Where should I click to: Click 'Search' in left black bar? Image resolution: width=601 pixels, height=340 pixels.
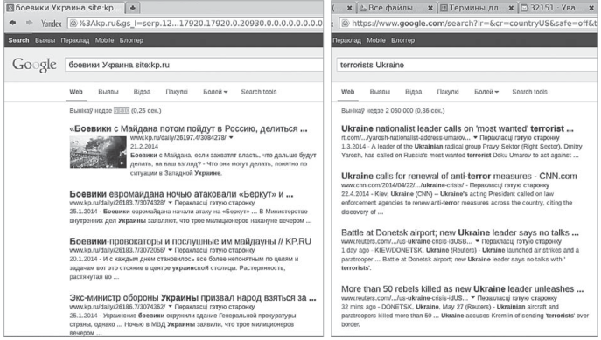pyautogui.click(x=18, y=40)
